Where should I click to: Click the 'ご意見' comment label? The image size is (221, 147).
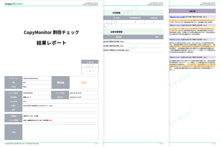click(x=13, y=132)
